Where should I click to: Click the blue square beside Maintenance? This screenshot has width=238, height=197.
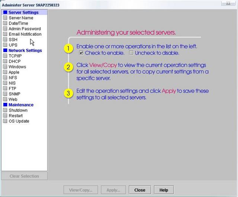pyautogui.click(x=5, y=105)
